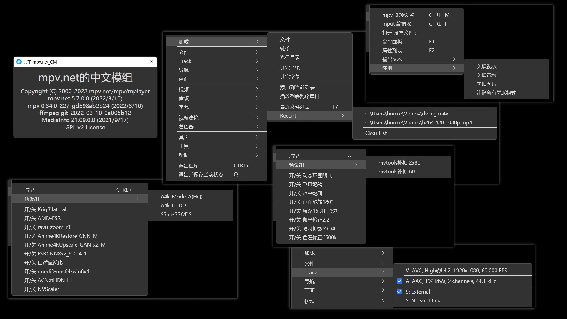Expand the 着色器 submenu arrow
567x319 pixels.
(x=257, y=127)
